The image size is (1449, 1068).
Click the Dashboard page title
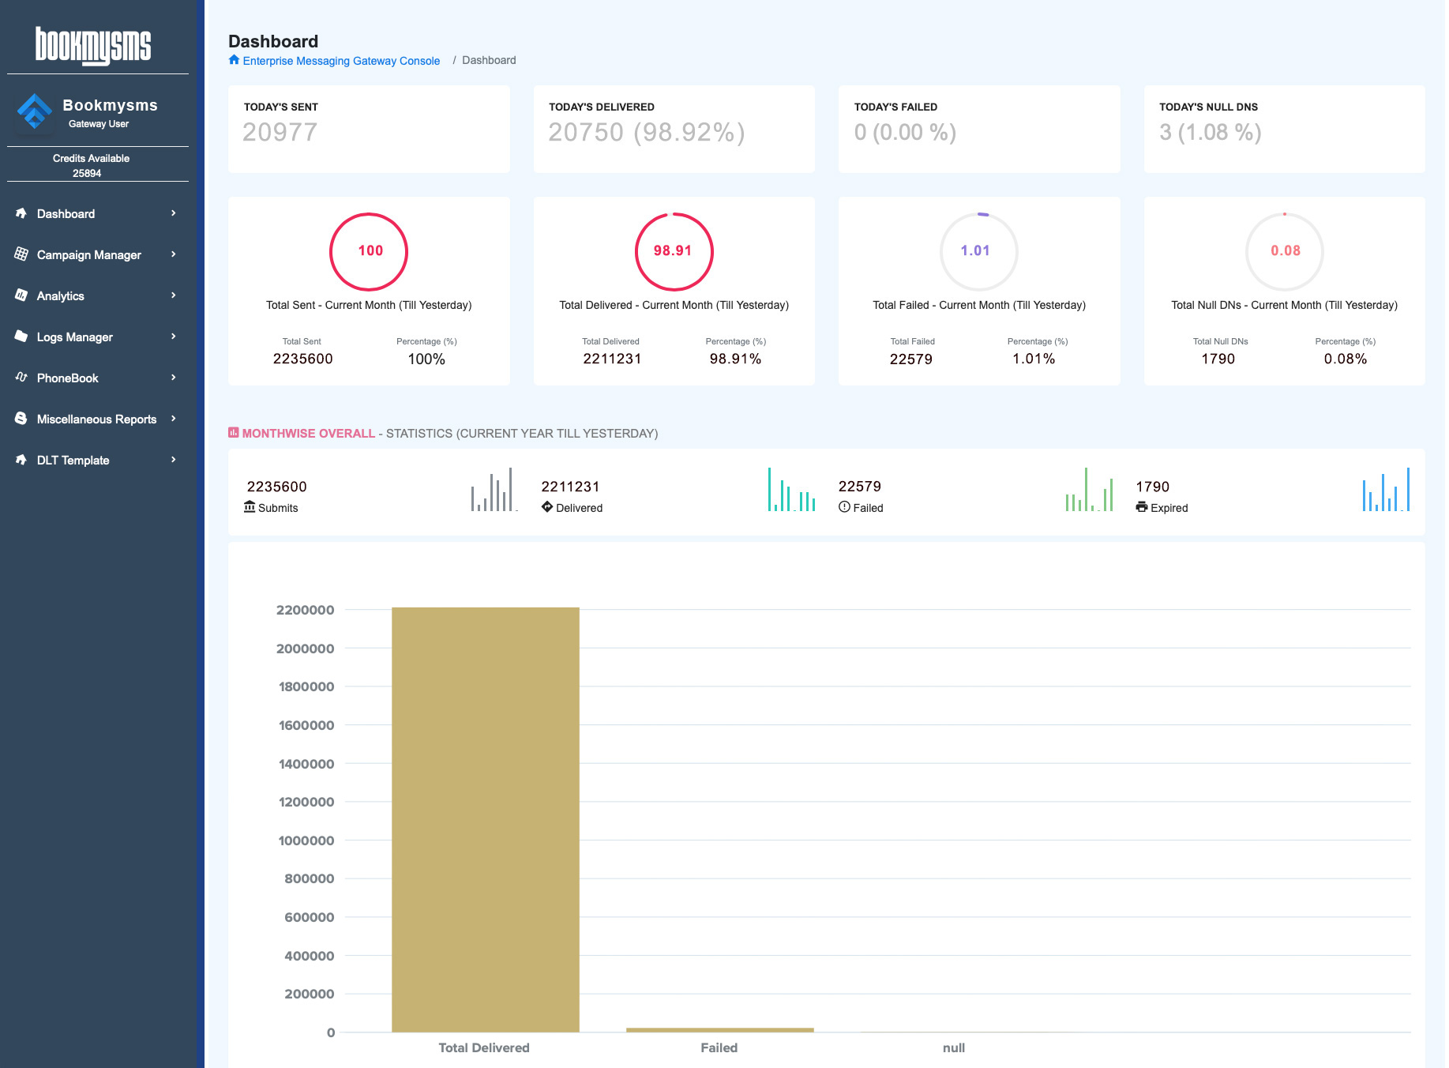click(x=273, y=41)
